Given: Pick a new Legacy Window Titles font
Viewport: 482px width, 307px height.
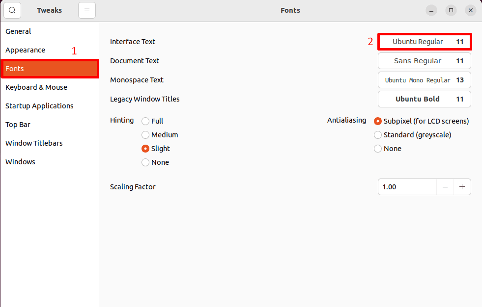Looking at the screenshot, I should [x=425, y=99].
